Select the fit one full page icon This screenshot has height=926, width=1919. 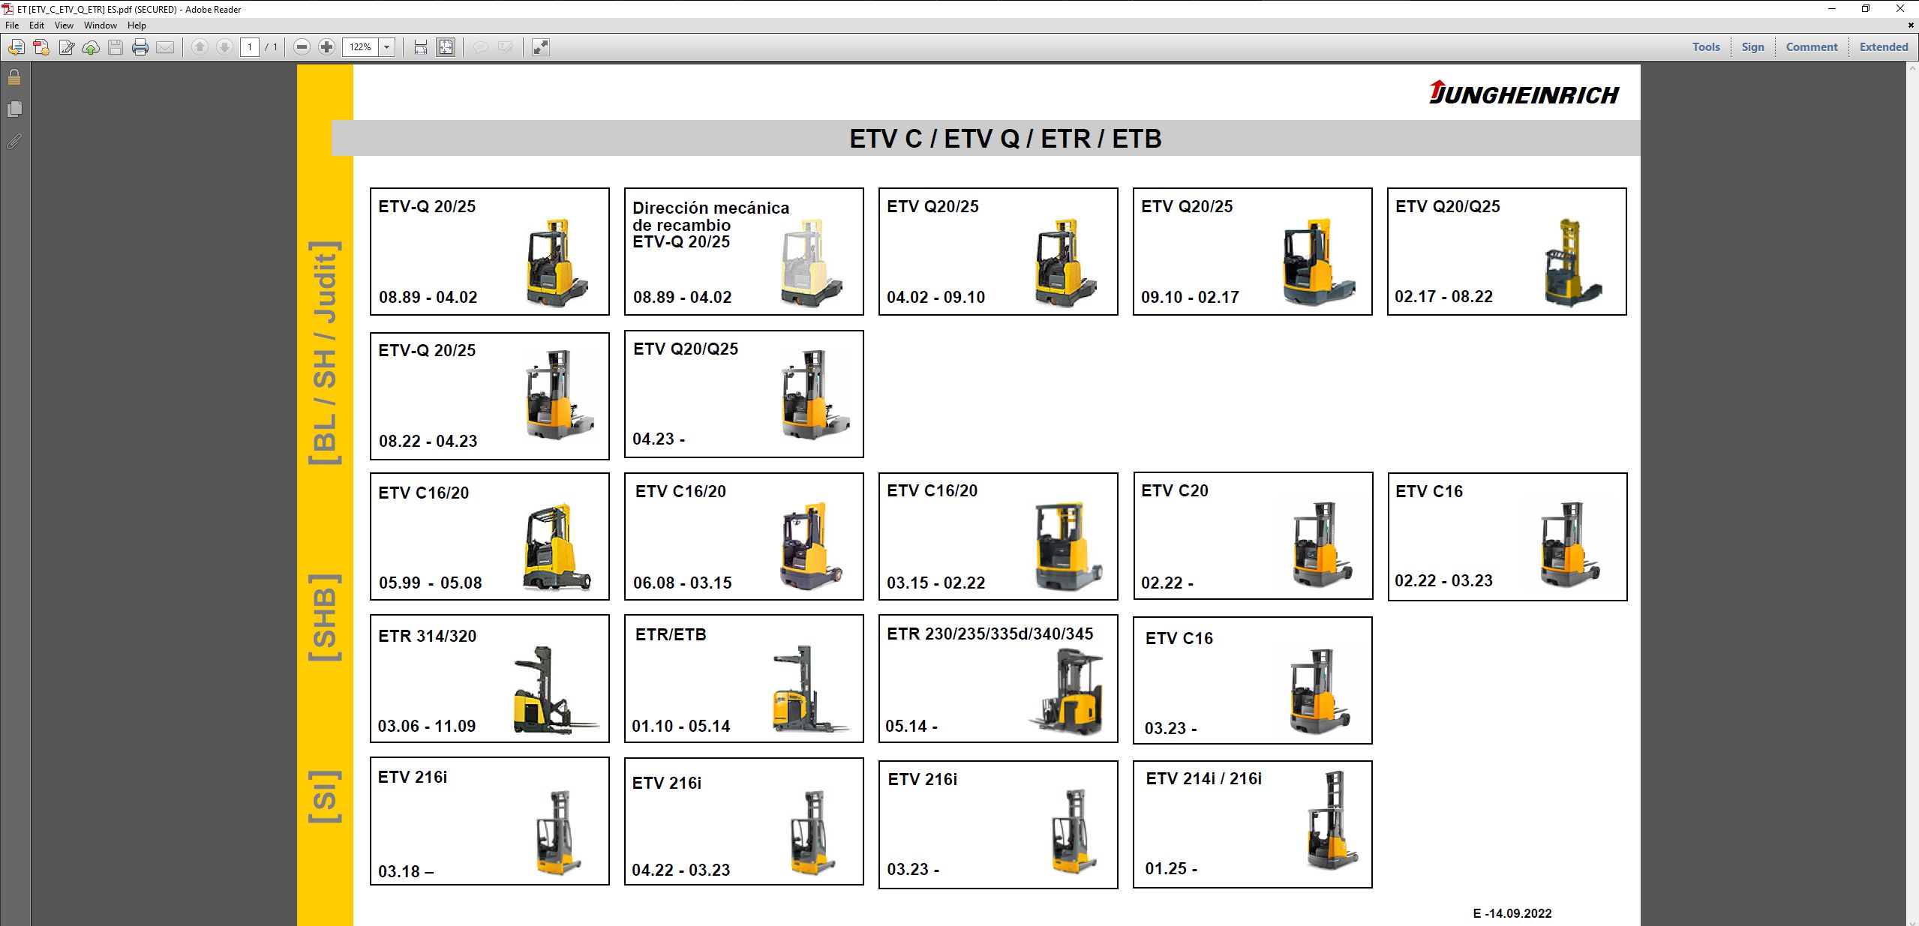(446, 47)
